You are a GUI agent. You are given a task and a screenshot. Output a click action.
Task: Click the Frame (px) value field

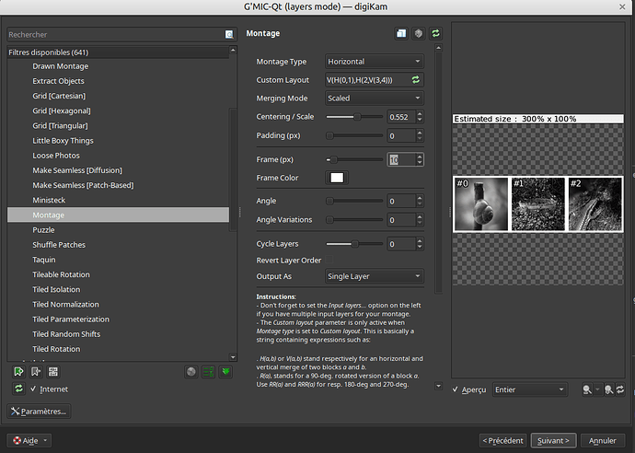point(401,159)
